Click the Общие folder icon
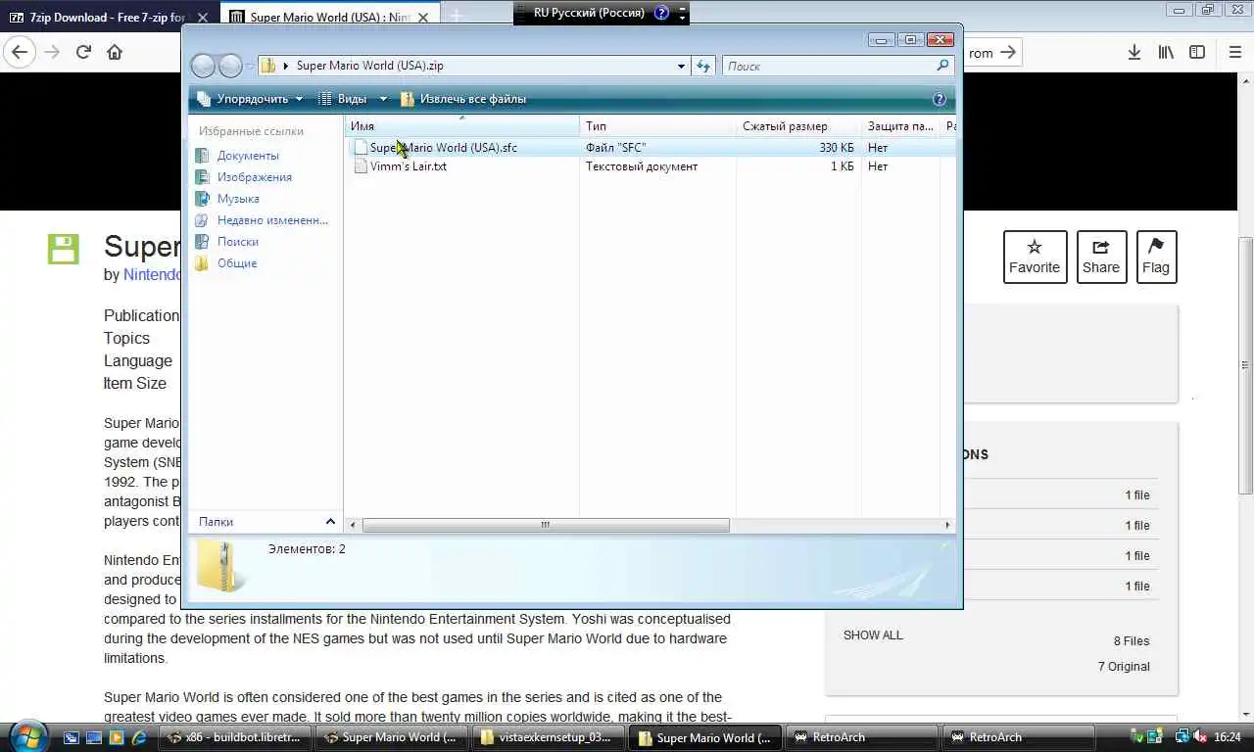 202,263
